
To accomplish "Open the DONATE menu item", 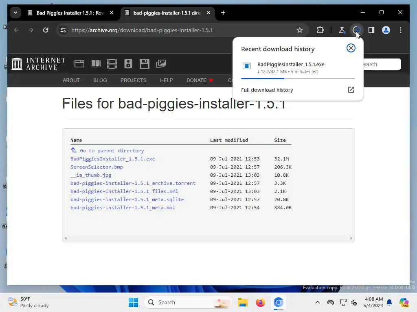I will 200,80.
